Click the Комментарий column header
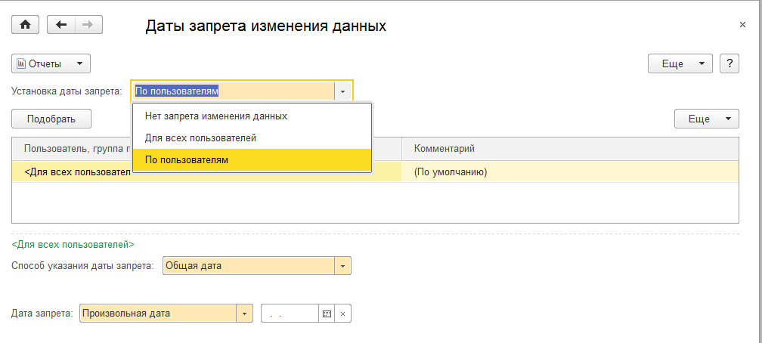Screen dimensions: 762x343 [444, 149]
